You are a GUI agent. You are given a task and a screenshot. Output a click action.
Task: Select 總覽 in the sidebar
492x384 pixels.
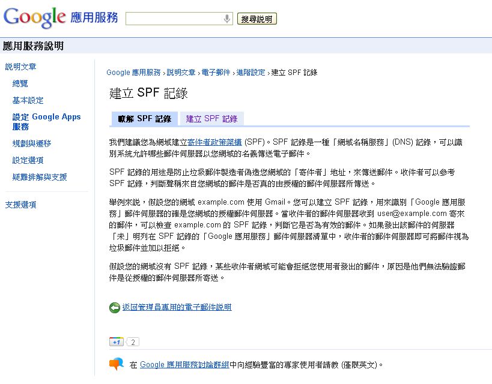click(x=20, y=83)
